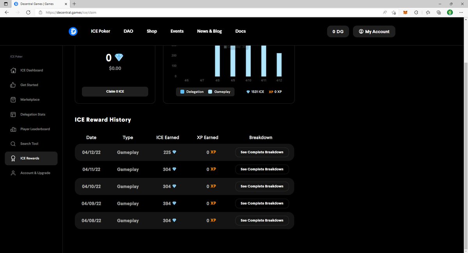Click the 225 ICE earned value
This screenshot has width=468, height=253.
tap(167, 152)
